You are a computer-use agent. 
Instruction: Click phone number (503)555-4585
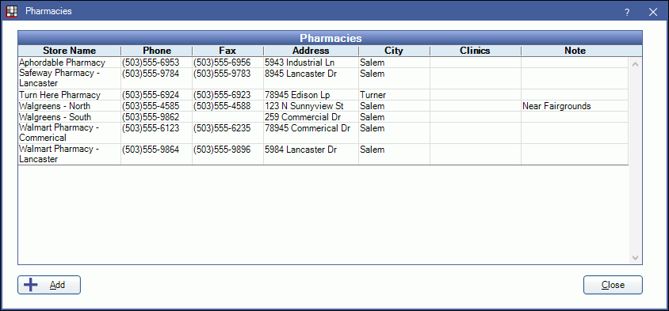[x=151, y=106]
